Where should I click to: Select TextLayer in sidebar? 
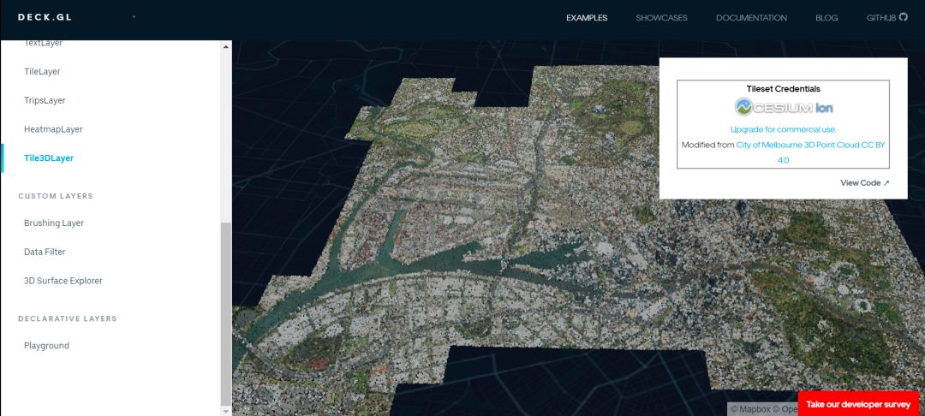click(x=43, y=43)
